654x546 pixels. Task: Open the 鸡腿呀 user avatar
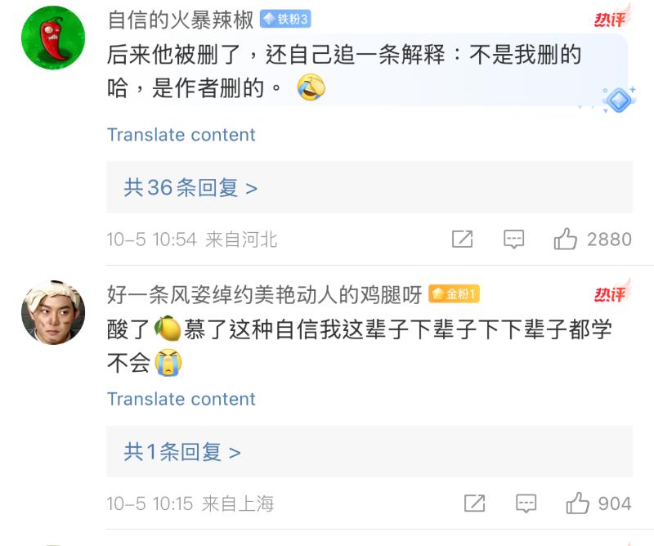pyautogui.click(x=52, y=312)
